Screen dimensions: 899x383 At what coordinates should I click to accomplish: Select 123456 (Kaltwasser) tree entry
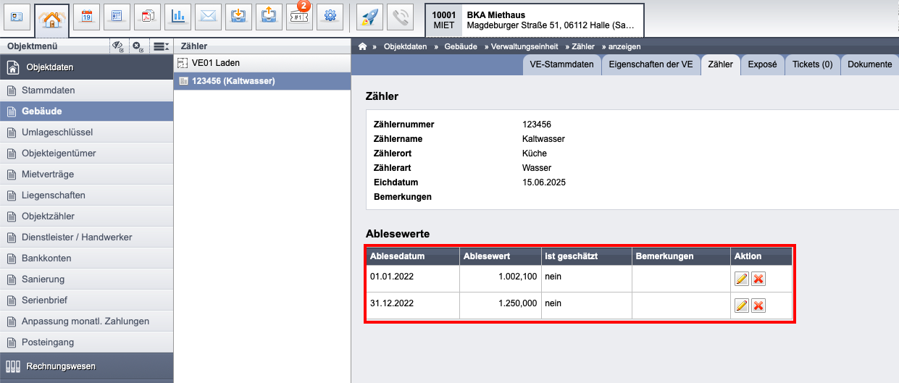pyautogui.click(x=262, y=81)
